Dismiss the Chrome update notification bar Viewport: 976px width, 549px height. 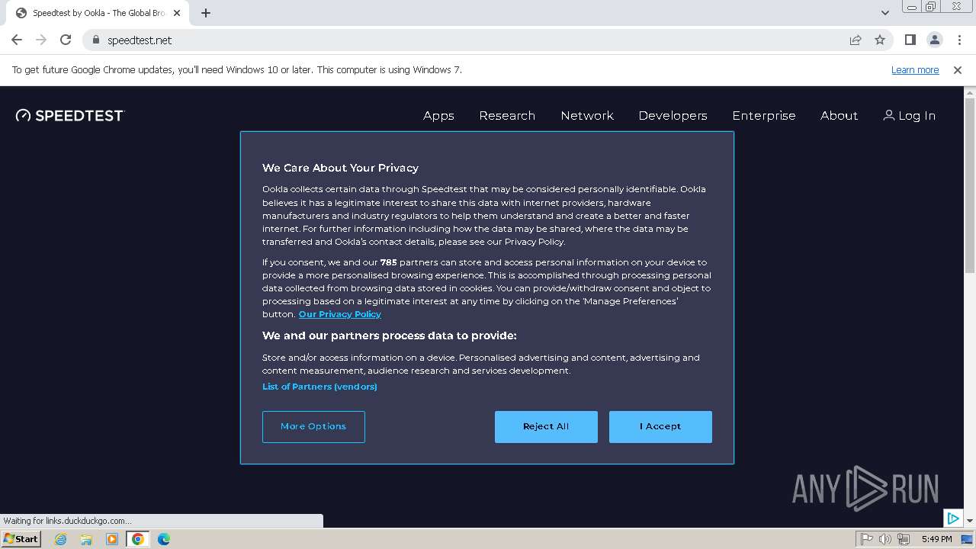(x=958, y=70)
